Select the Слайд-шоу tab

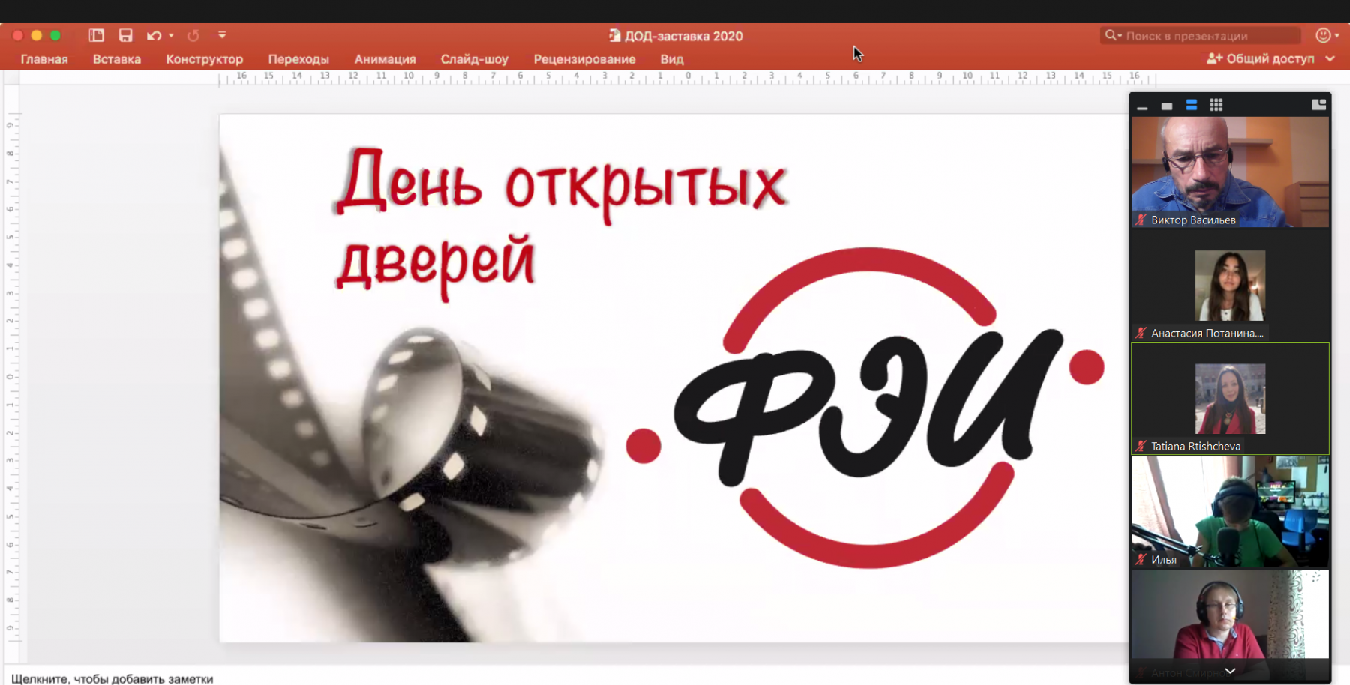click(x=475, y=59)
